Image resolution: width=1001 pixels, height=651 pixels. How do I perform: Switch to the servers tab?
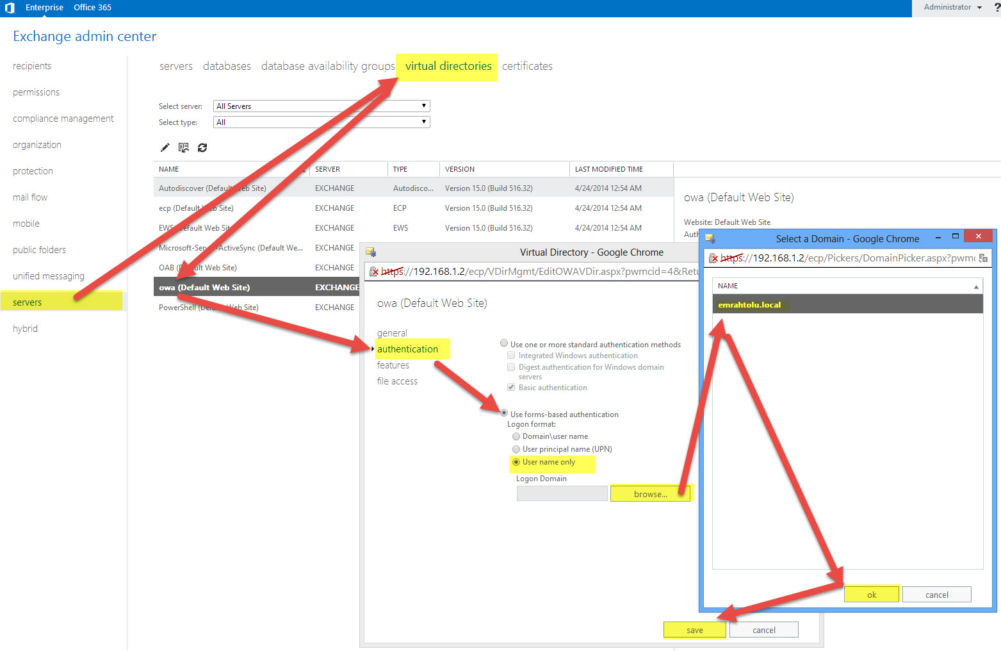[x=176, y=66]
